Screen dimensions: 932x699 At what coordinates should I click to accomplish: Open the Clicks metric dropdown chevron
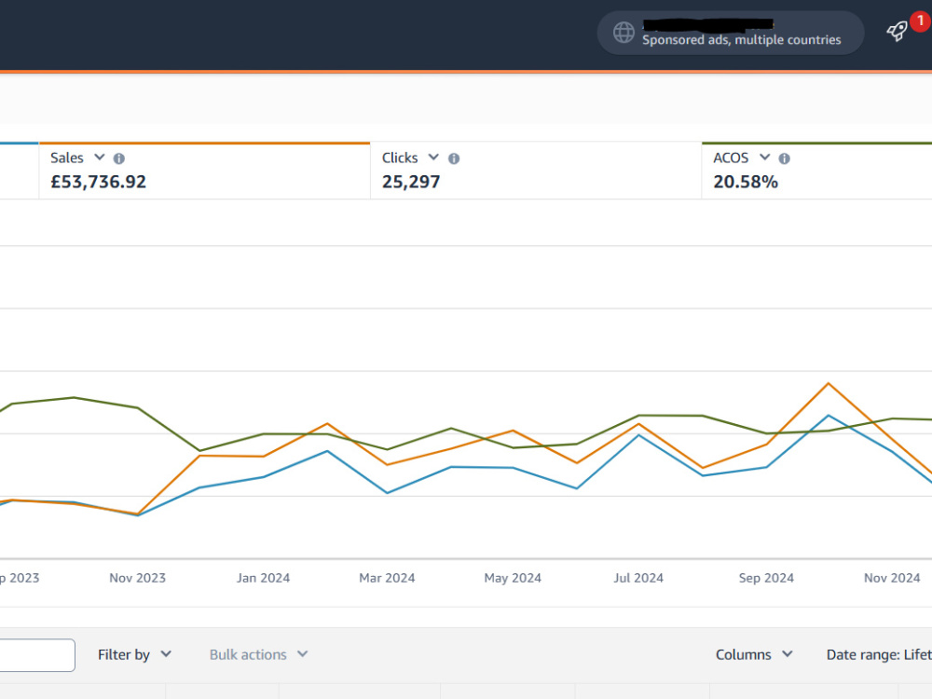click(433, 158)
